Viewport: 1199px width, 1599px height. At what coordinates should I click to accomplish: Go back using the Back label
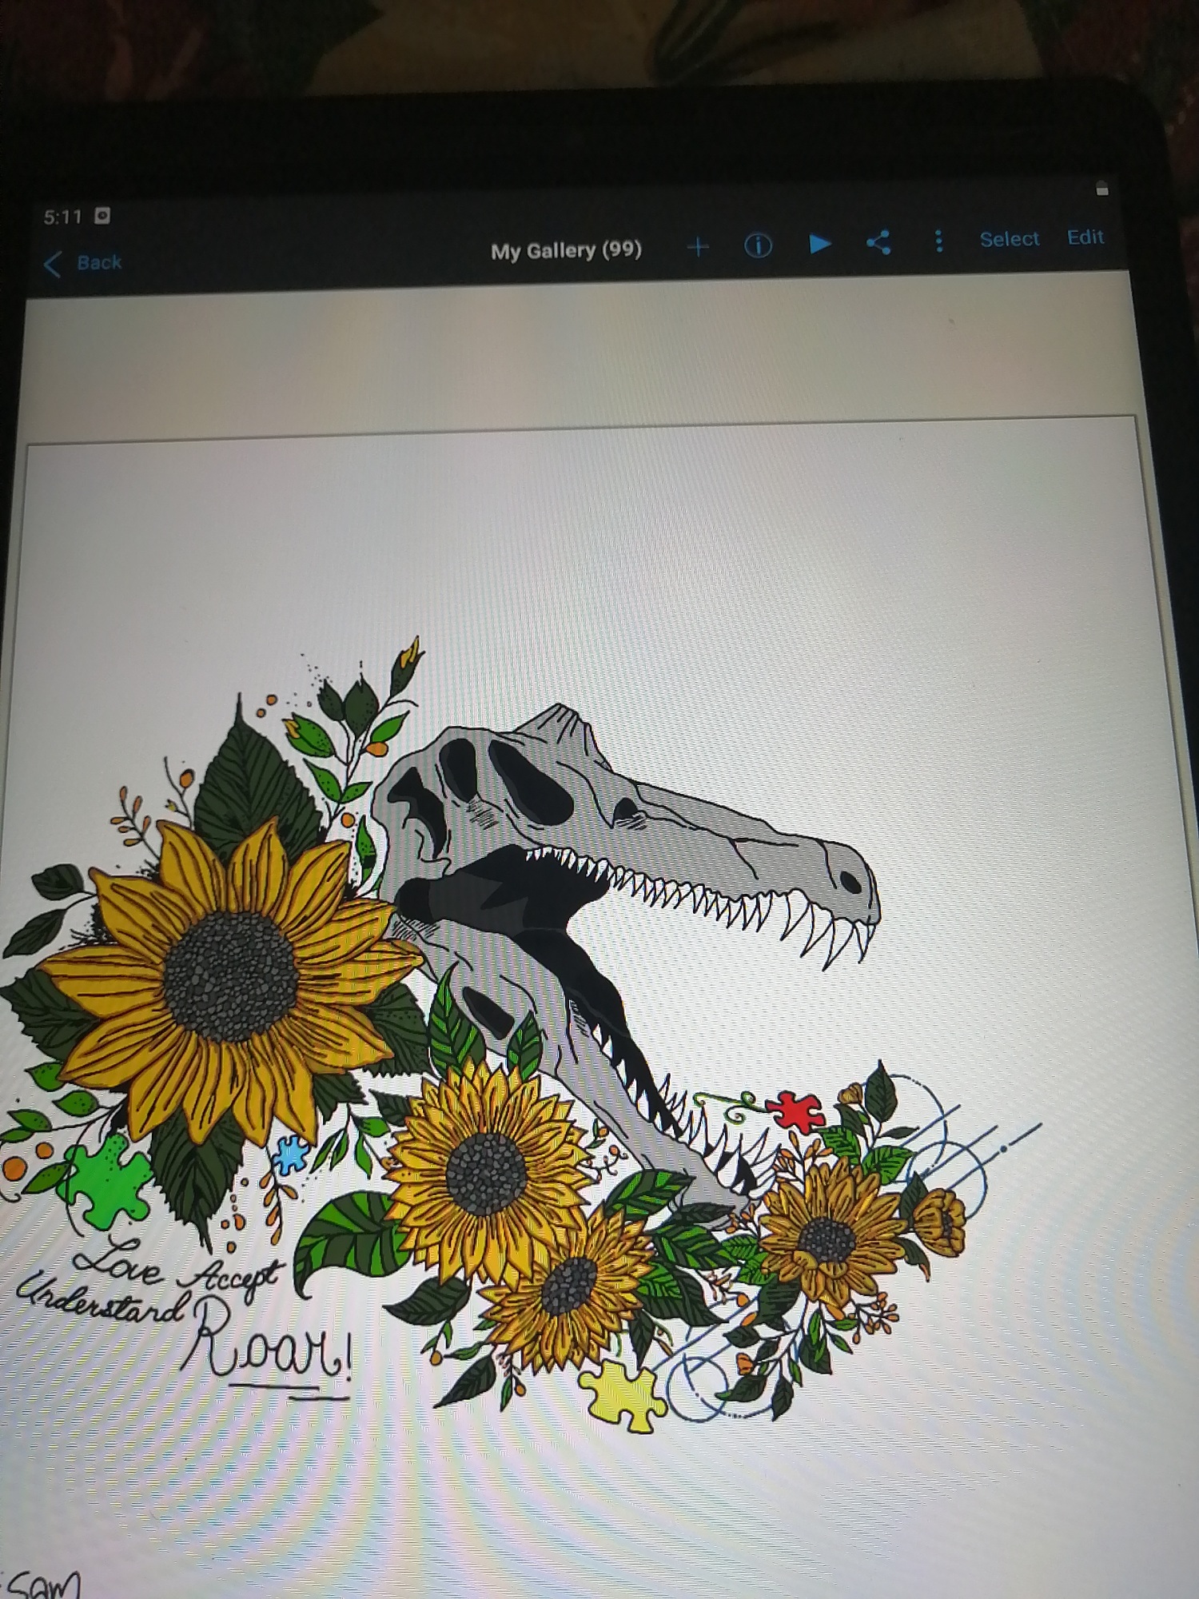click(99, 262)
